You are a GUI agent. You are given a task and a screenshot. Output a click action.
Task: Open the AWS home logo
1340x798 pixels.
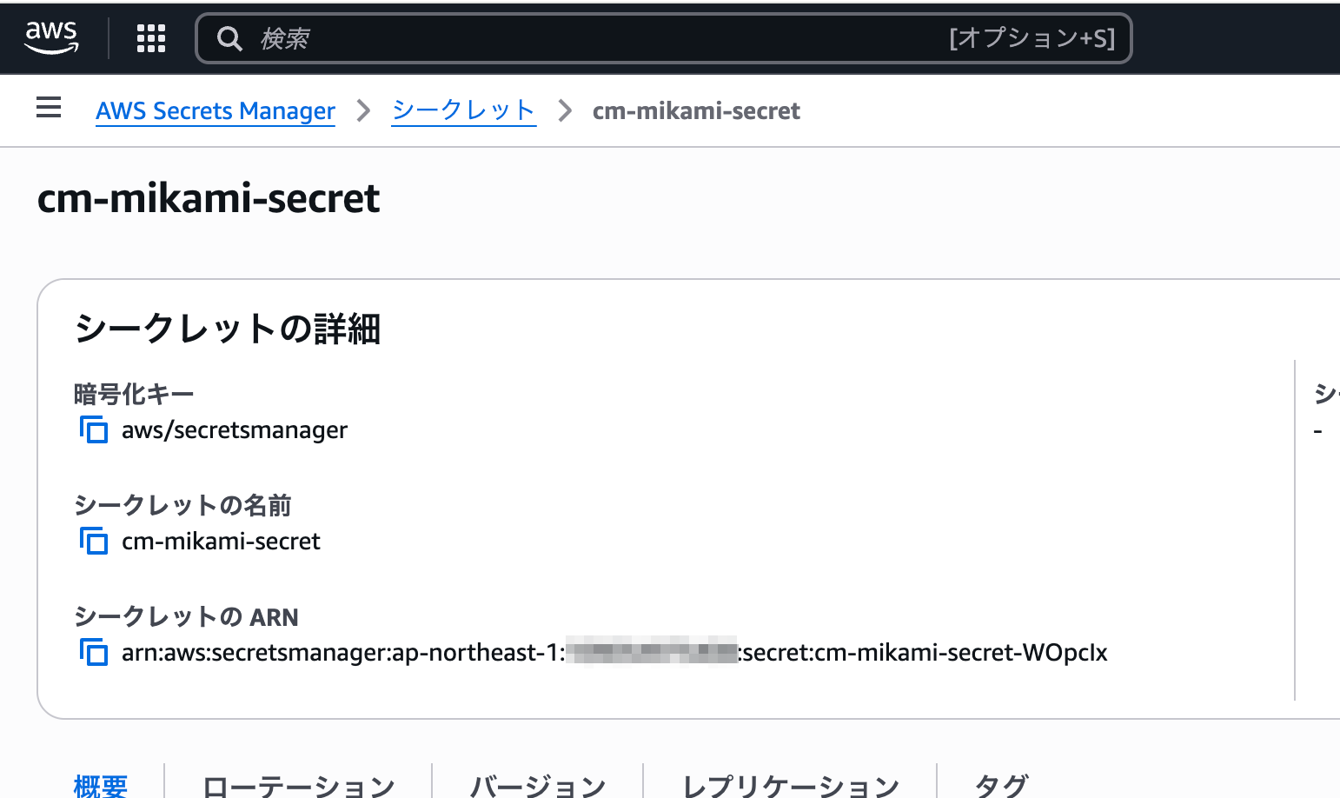pos(51,37)
